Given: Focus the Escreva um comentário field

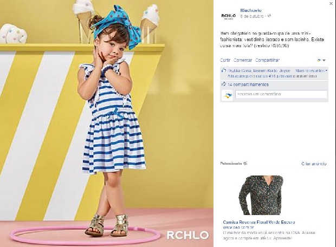Looking at the screenshot, I should (281, 94).
